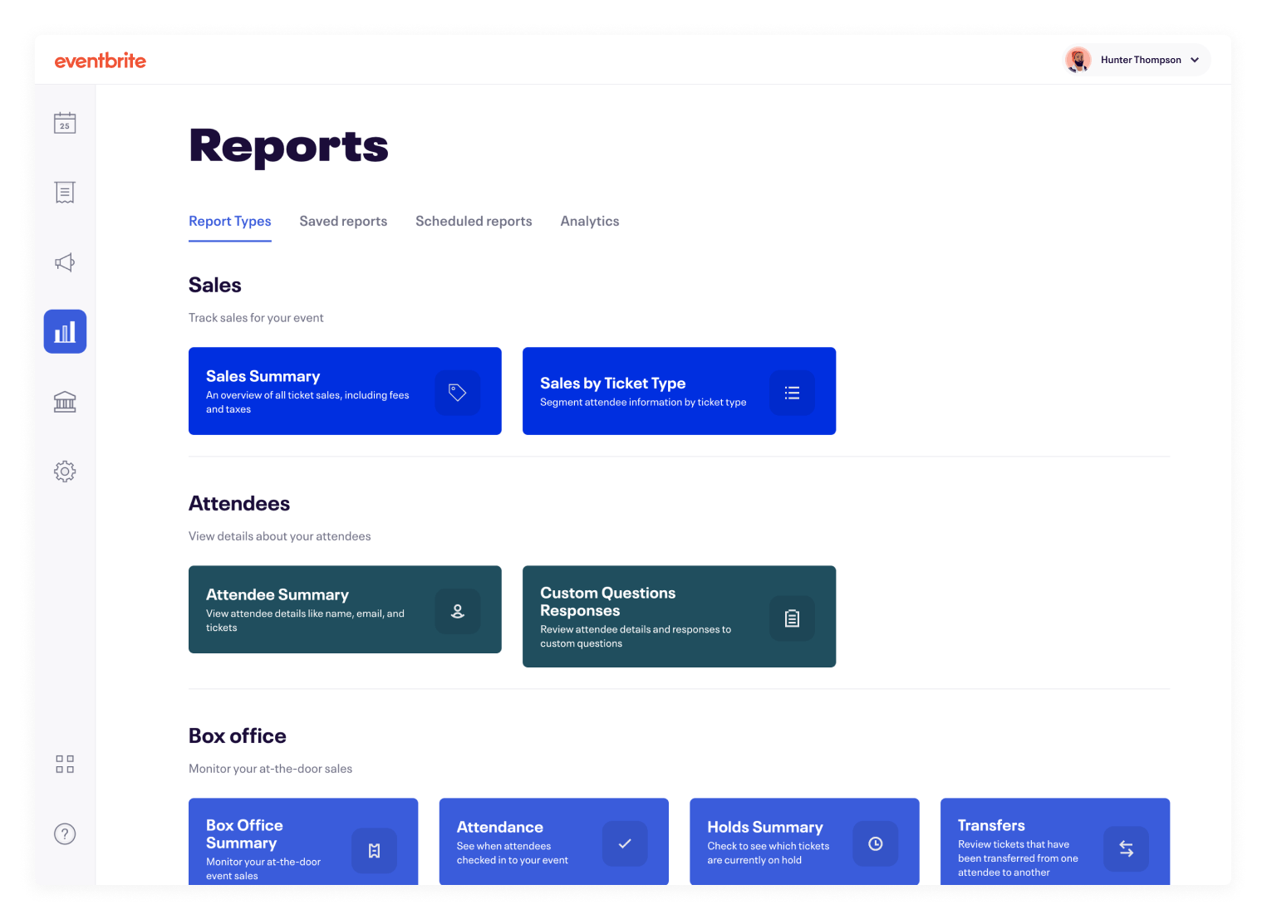Switch to the Saved reports tab
The height and width of the screenshot is (919, 1267).
pos(343,221)
